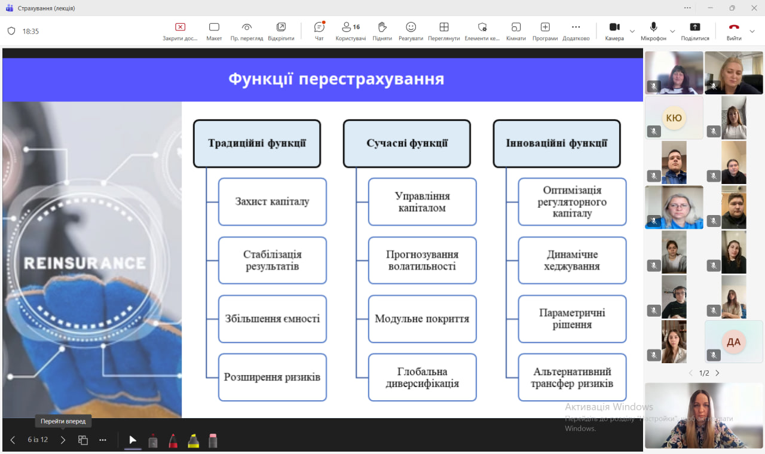
Task: Pick the eraser tool
Action: 213,441
